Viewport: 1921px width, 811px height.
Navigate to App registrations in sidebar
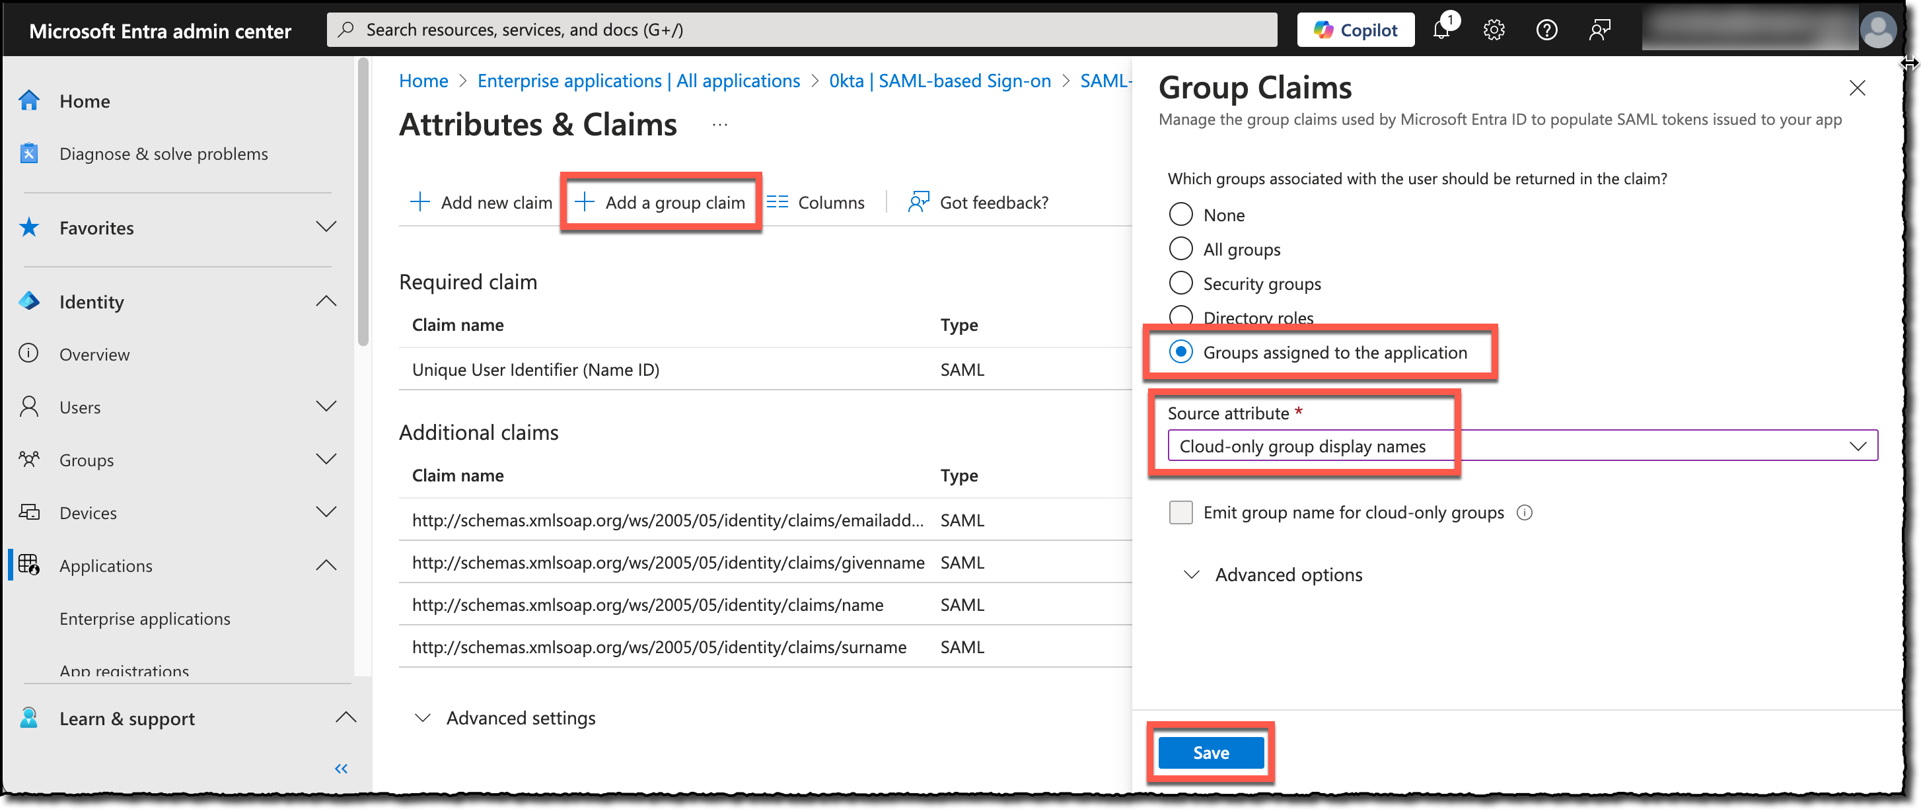(124, 671)
